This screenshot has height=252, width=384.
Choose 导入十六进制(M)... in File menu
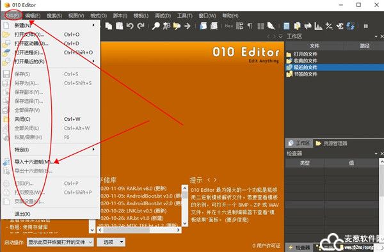click(x=51, y=162)
